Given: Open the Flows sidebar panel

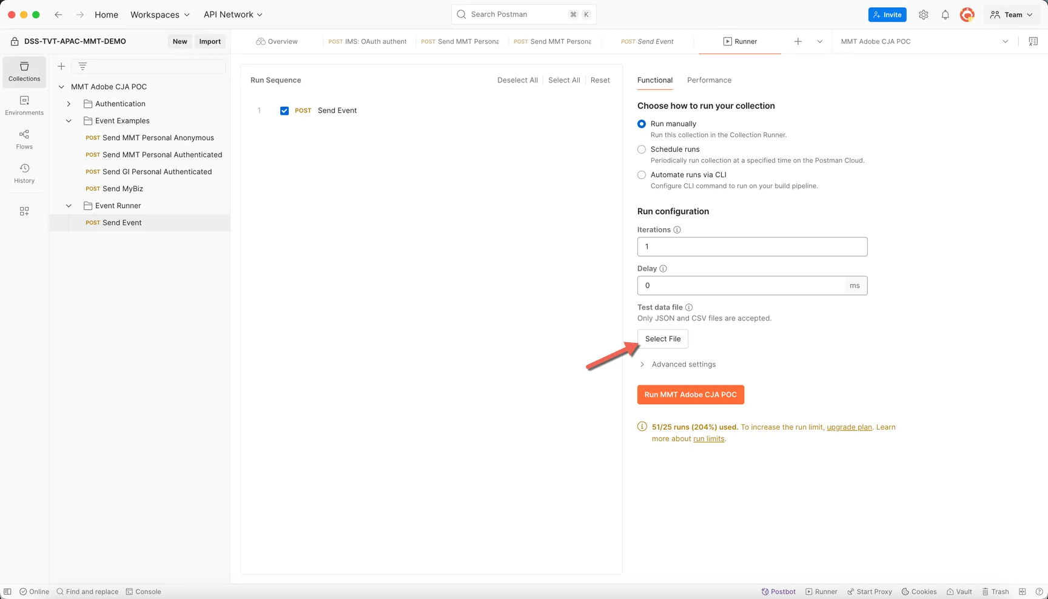Looking at the screenshot, I should coord(24,140).
